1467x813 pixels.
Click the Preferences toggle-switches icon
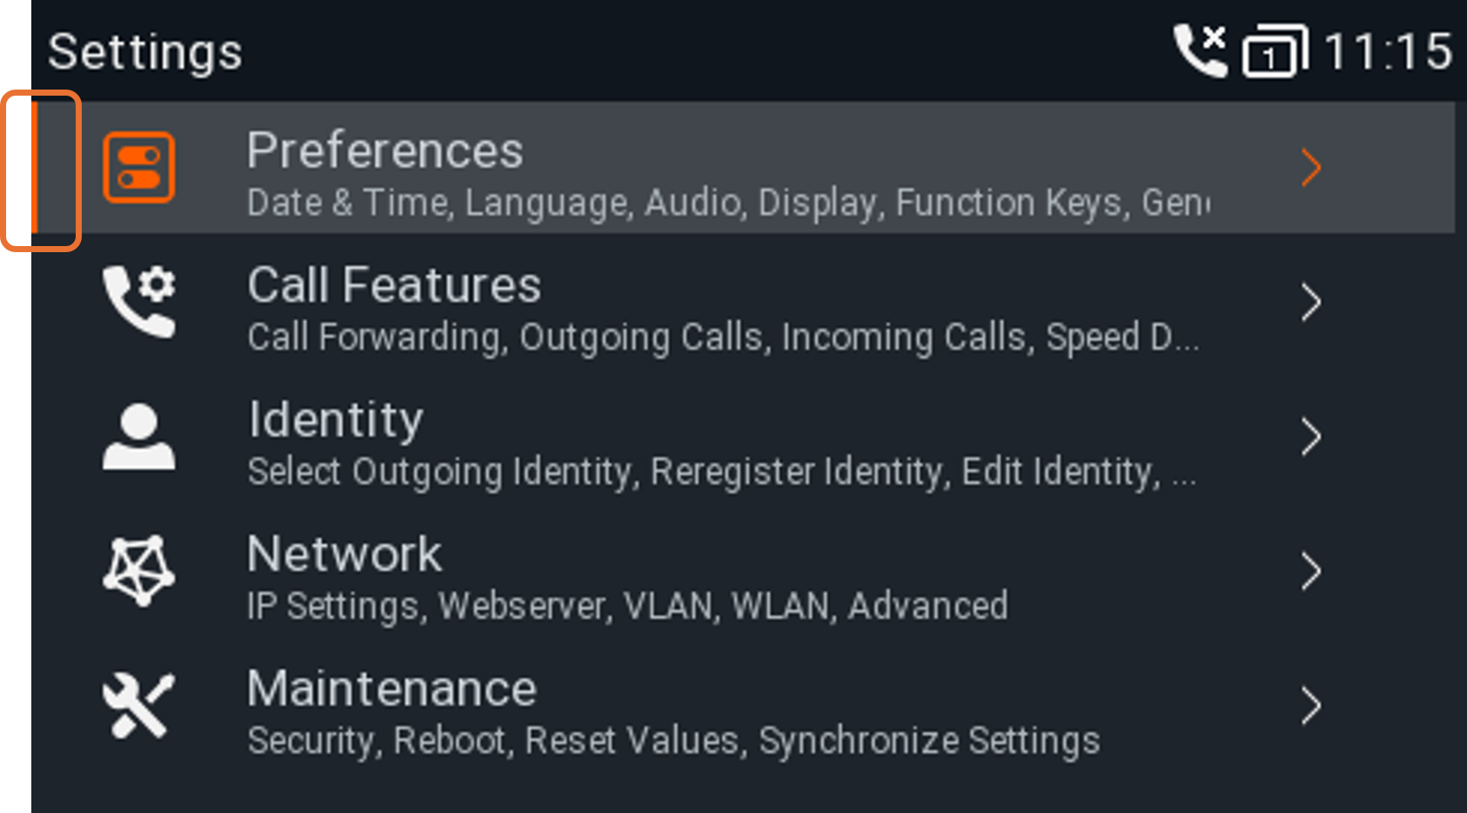pyautogui.click(x=139, y=168)
